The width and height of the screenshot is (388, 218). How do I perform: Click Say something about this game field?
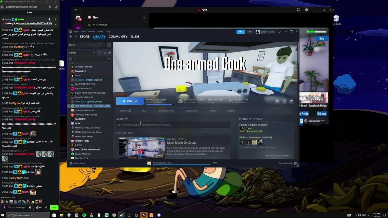[173, 125]
